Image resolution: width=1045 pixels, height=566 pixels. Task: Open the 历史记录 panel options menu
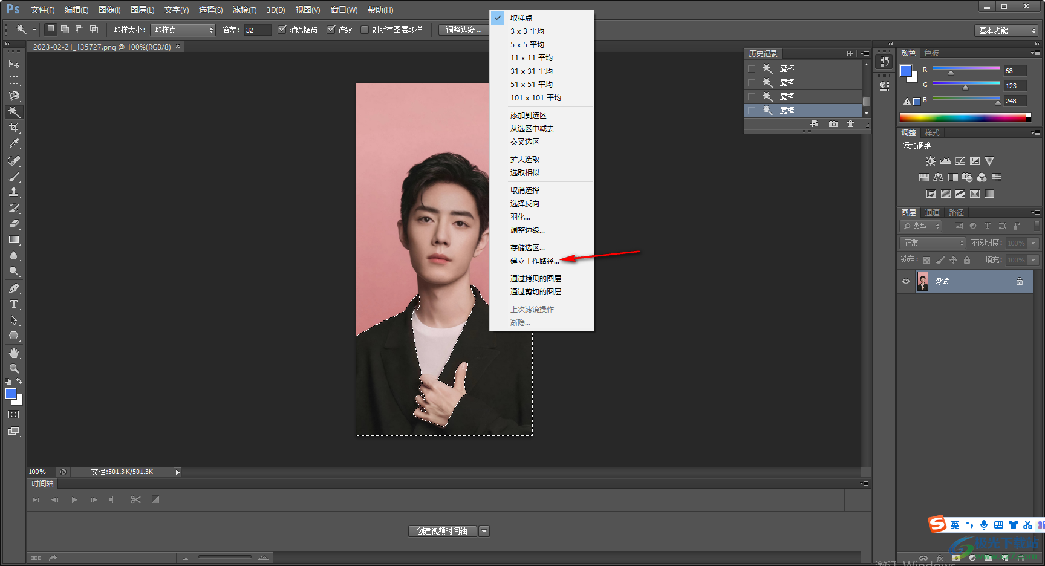pos(865,54)
